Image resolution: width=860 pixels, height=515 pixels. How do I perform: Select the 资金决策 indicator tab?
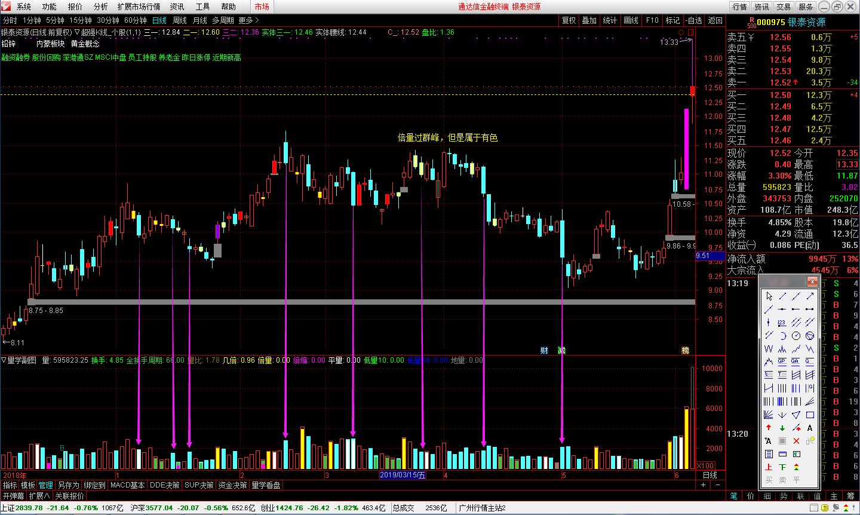pyautogui.click(x=232, y=485)
